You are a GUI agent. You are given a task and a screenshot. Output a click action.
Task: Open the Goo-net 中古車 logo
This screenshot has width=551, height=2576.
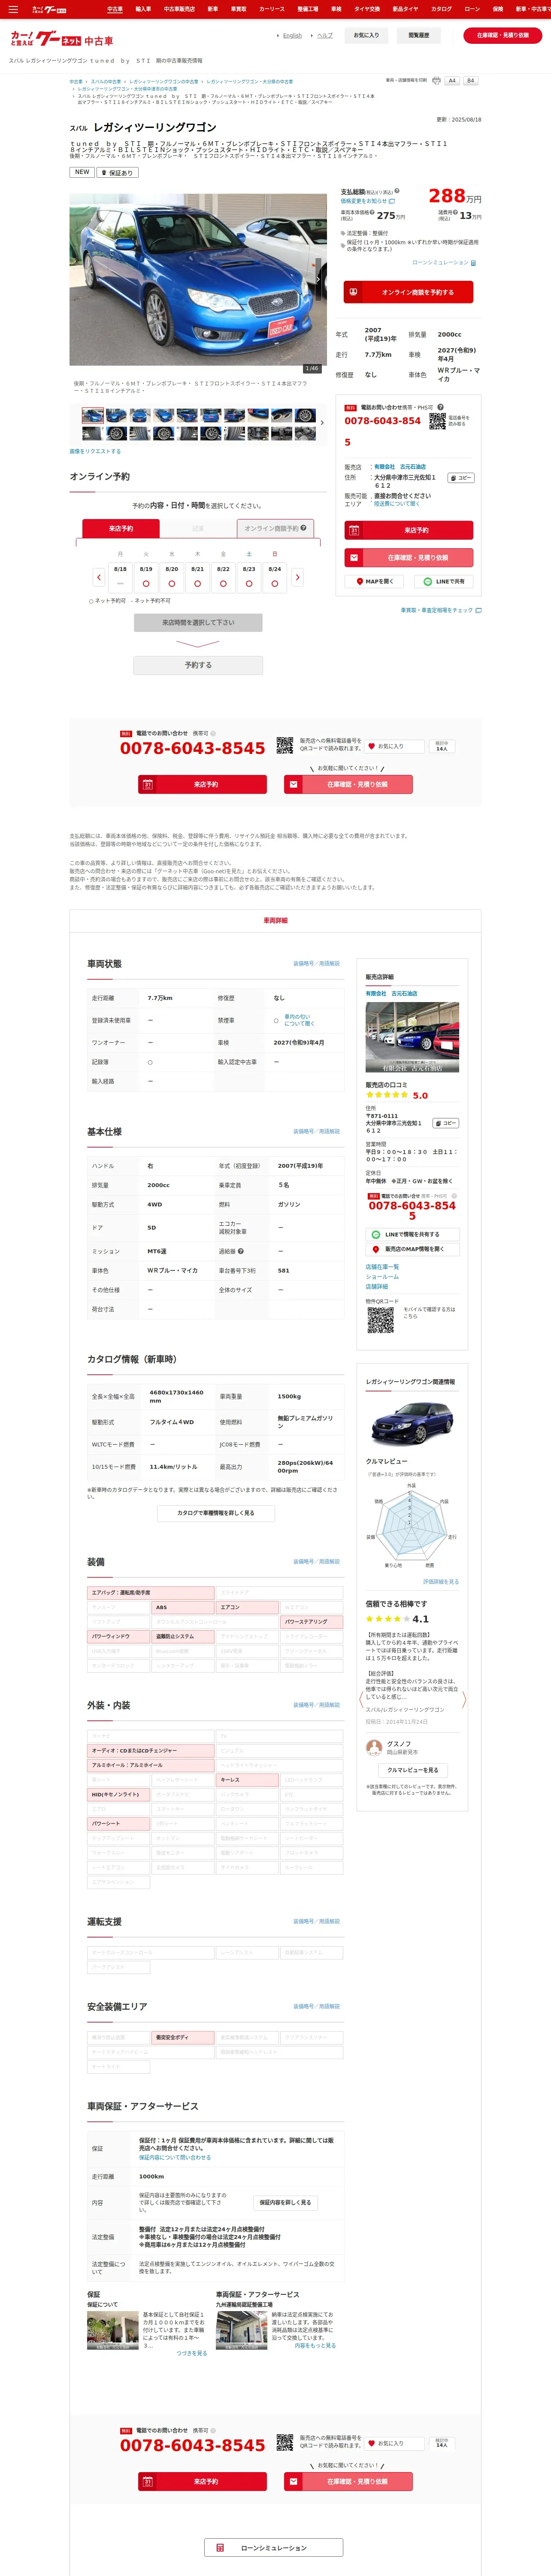coord(62,40)
